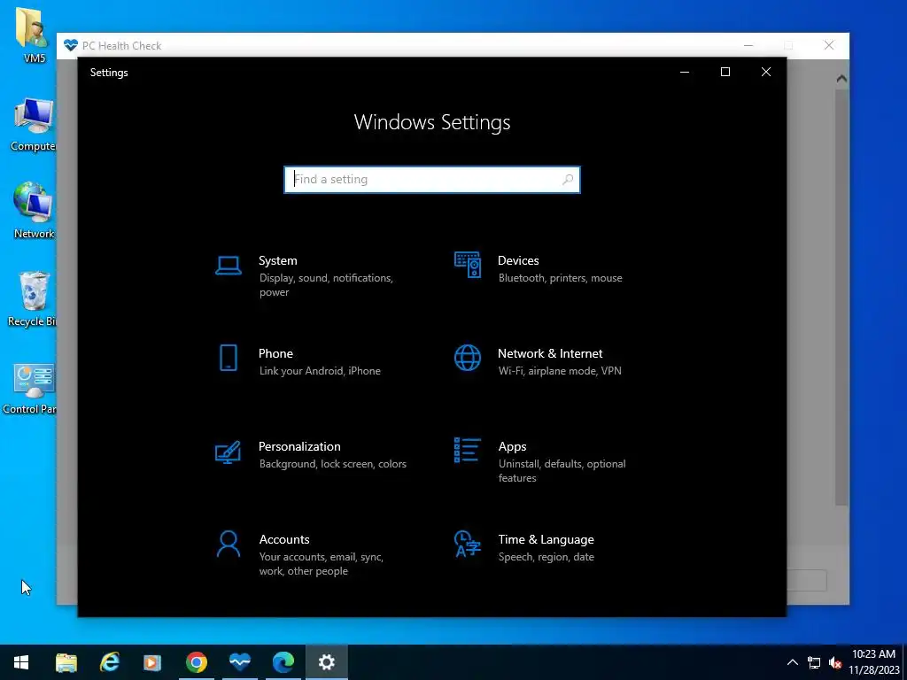This screenshot has height=680, width=907.
Task: Click the Settings gear in taskbar
Action: coord(326,662)
